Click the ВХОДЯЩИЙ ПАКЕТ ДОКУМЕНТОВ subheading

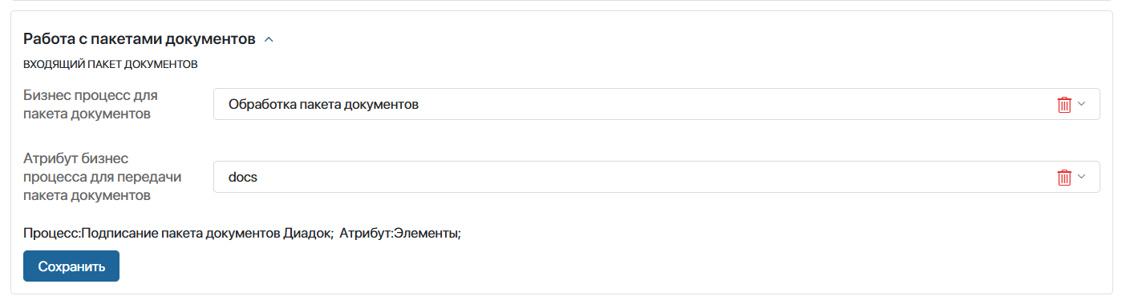(x=111, y=63)
